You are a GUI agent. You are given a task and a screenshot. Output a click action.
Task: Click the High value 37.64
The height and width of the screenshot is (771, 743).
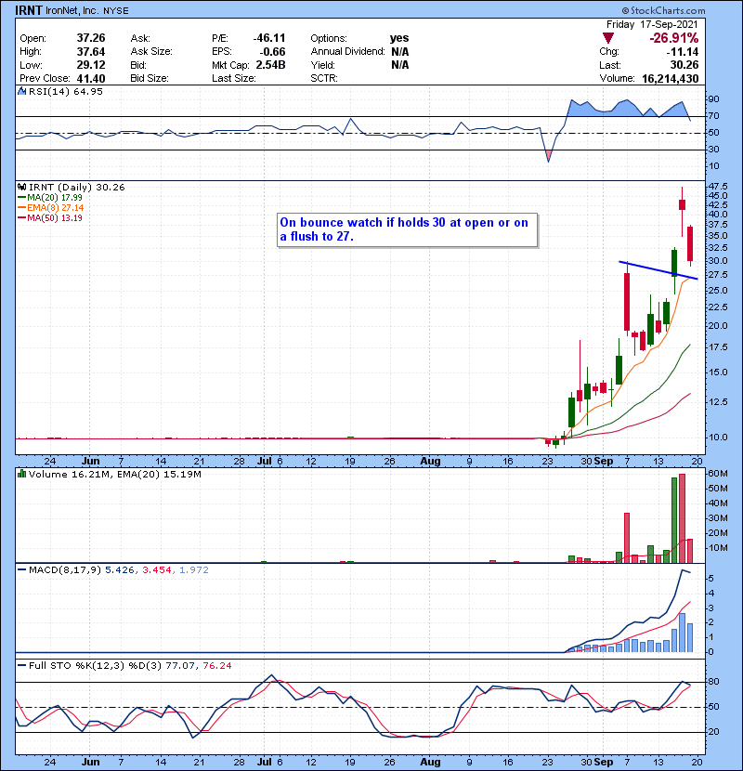[x=91, y=51]
